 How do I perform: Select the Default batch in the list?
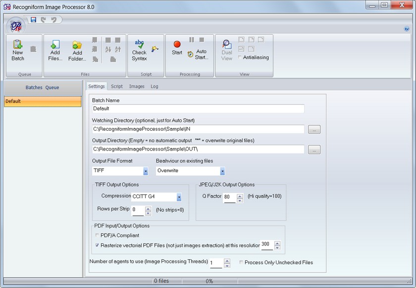(43, 101)
